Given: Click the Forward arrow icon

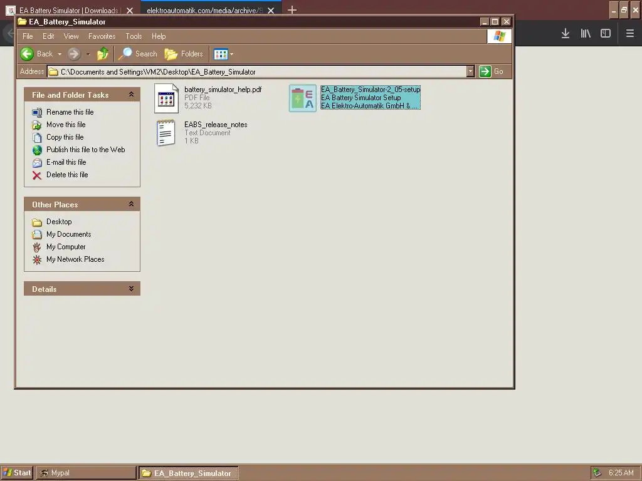Looking at the screenshot, I should coord(74,54).
